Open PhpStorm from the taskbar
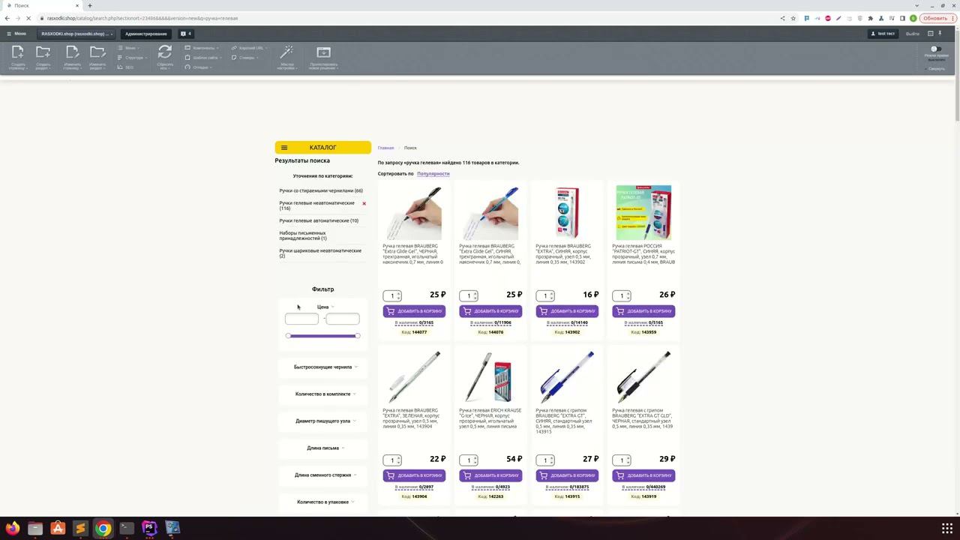Image resolution: width=960 pixels, height=540 pixels. point(149,528)
